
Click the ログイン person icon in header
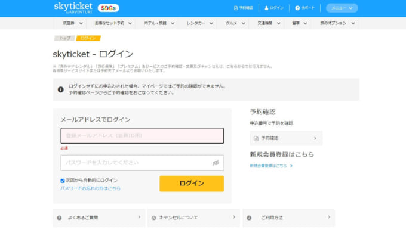click(x=266, y=8)
